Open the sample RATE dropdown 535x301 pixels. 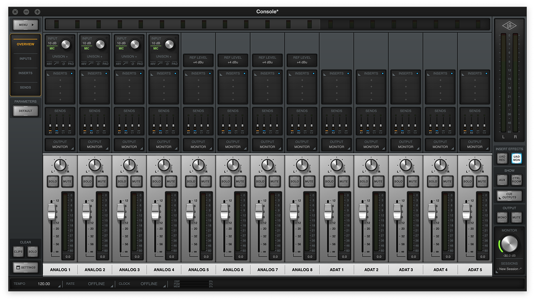96,284
